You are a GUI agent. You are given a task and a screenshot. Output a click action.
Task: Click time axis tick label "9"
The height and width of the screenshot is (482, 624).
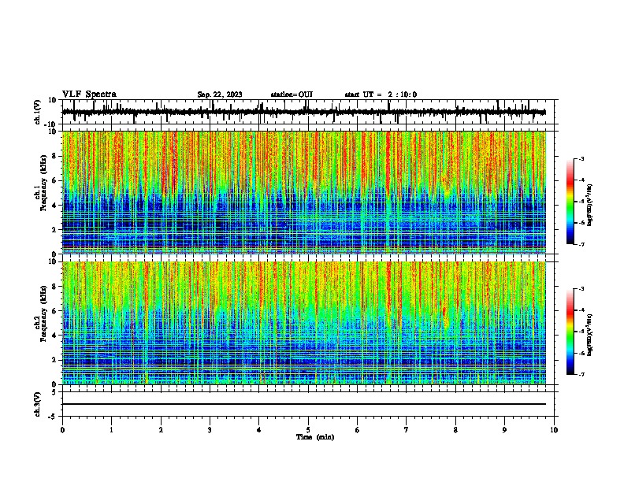tap(504, 430)
